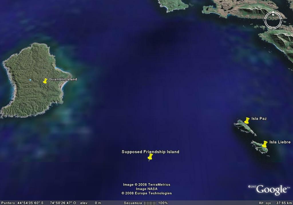Open the Isla Paz label
This screenshot has height=205, width=293.
(260, 118)
